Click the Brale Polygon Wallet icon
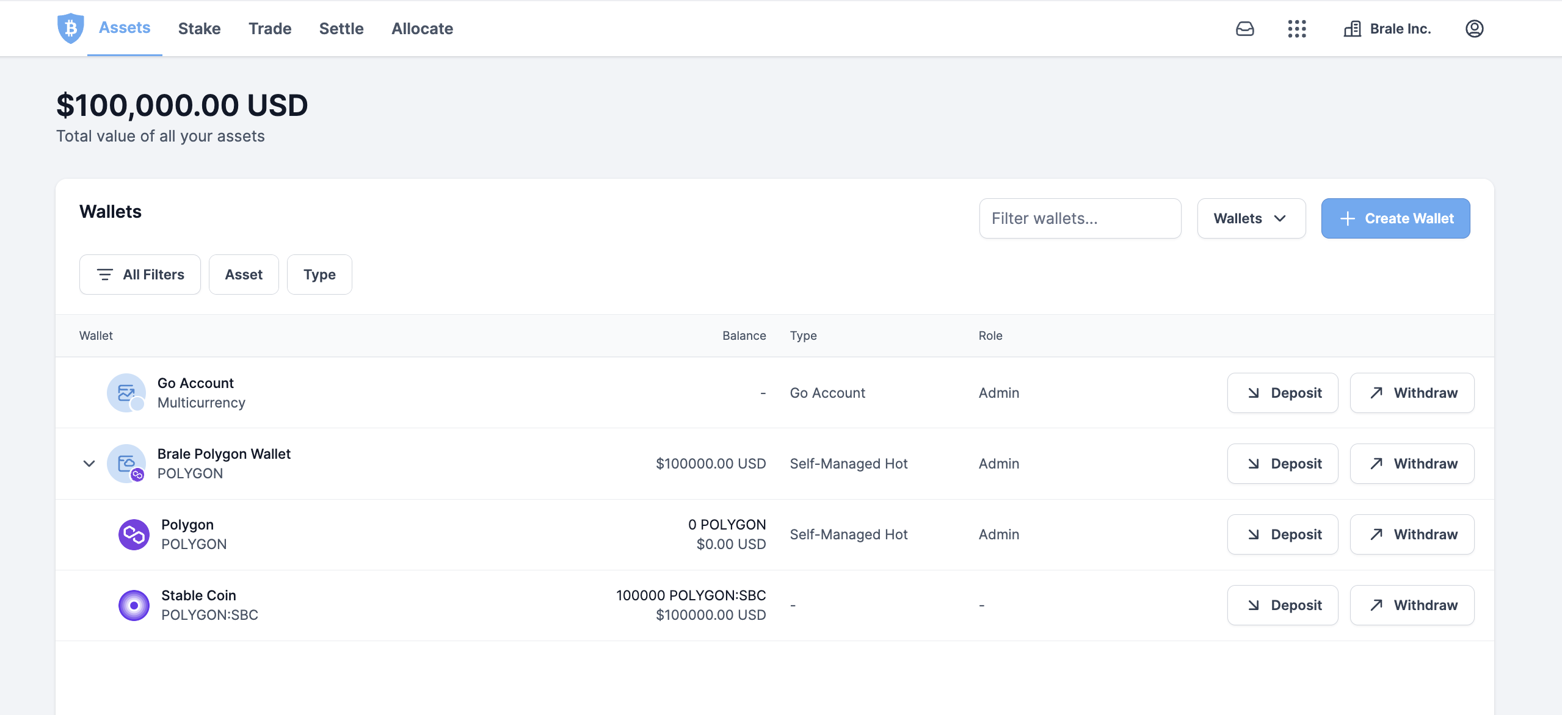Viewport: 1562px width, 715px height. point(126,464)
